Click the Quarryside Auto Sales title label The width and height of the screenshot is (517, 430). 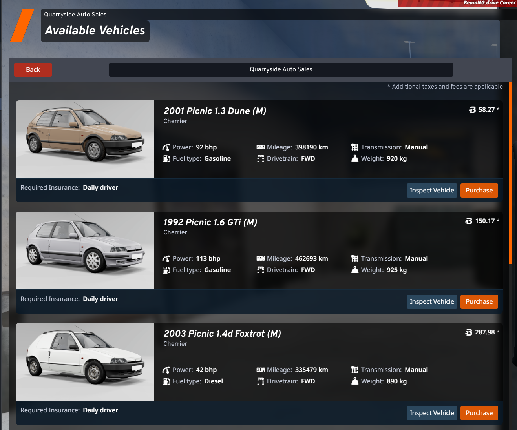pos(75,15)
